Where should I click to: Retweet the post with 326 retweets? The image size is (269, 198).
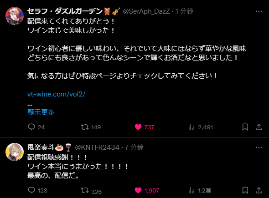point(91,191)
